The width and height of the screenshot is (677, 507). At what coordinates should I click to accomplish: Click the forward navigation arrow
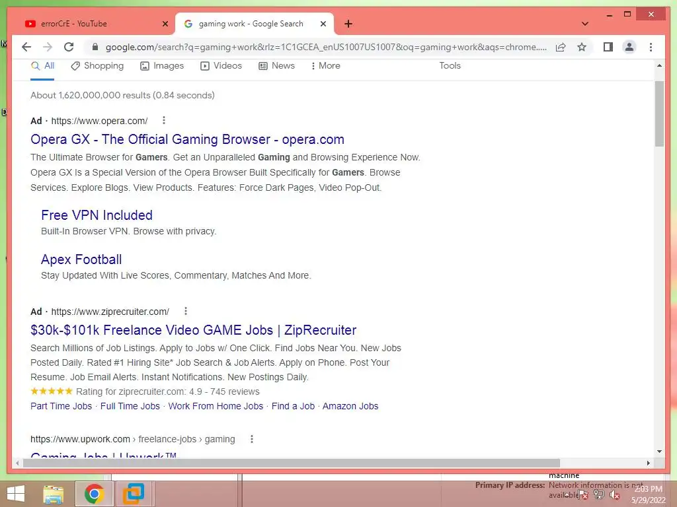(x=48, y=47)
